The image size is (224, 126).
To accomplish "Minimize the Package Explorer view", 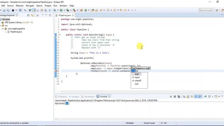I will click(x=46, y=15).
